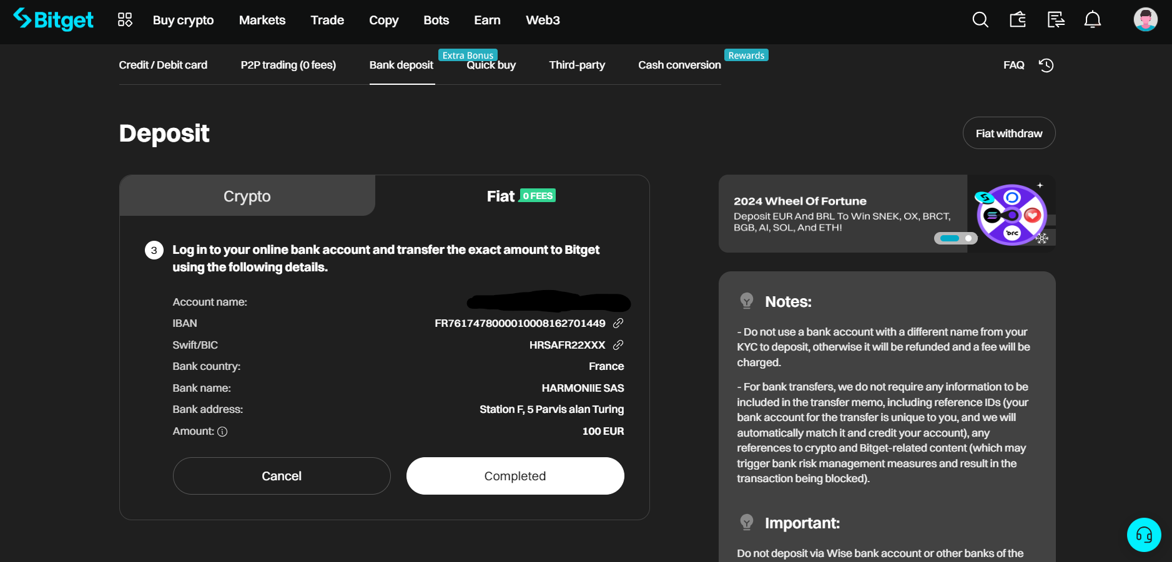
Task: Open the orders list icon
Action: (1056, 20)
